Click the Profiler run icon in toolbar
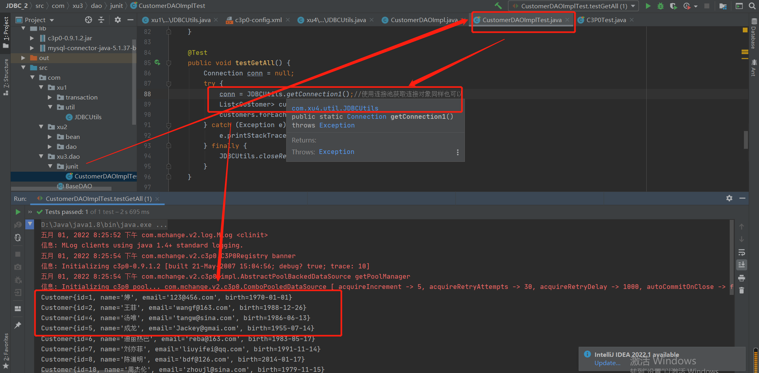 687,6
